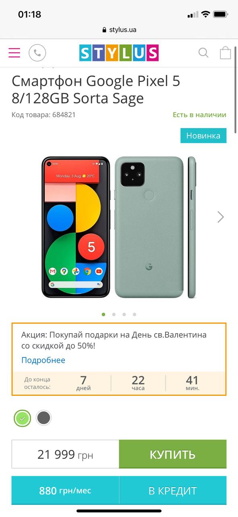Tap the Новинка badge
The width and height of the screenshot is (238, 517).
click(x=203, y=136)
